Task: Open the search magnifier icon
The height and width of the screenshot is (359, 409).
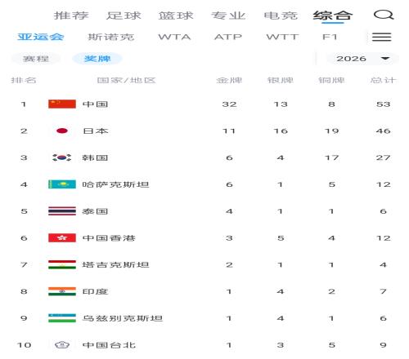Action: click(384, 15)
